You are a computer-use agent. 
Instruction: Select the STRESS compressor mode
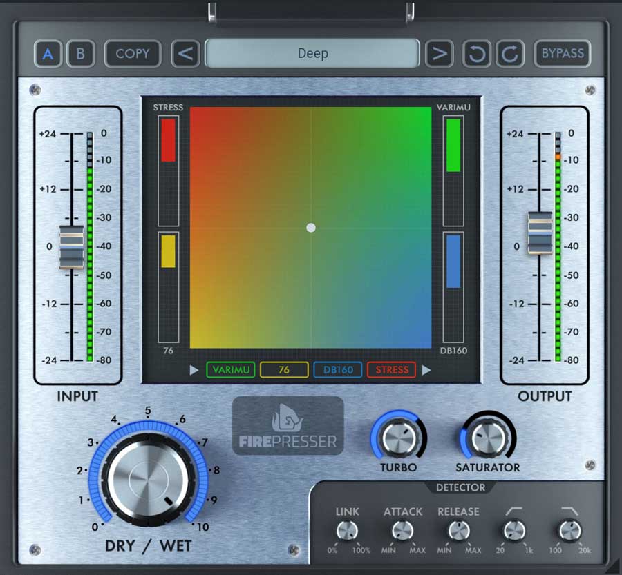coord(392,370)
